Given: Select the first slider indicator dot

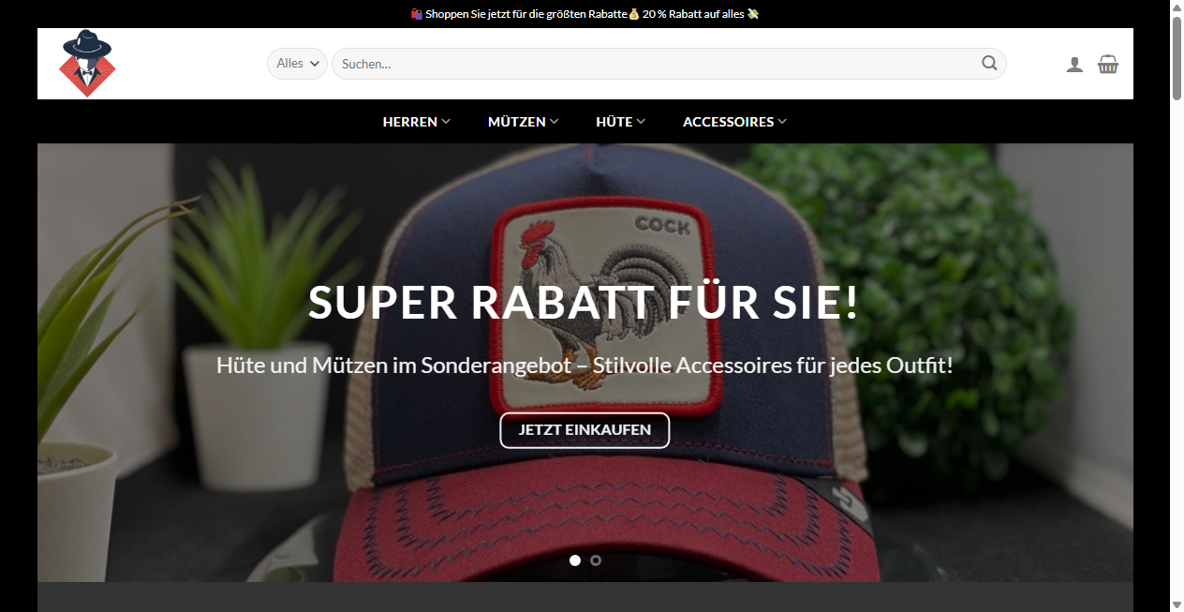Looking at the screenshot, I should coord(574,560).
